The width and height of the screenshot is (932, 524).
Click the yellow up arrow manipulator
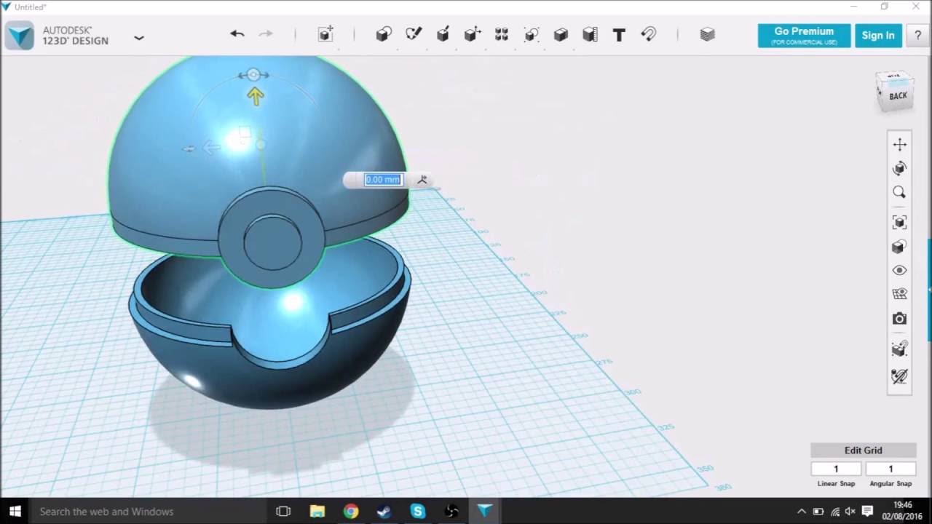pyautogui.click(x=255, y=96)
